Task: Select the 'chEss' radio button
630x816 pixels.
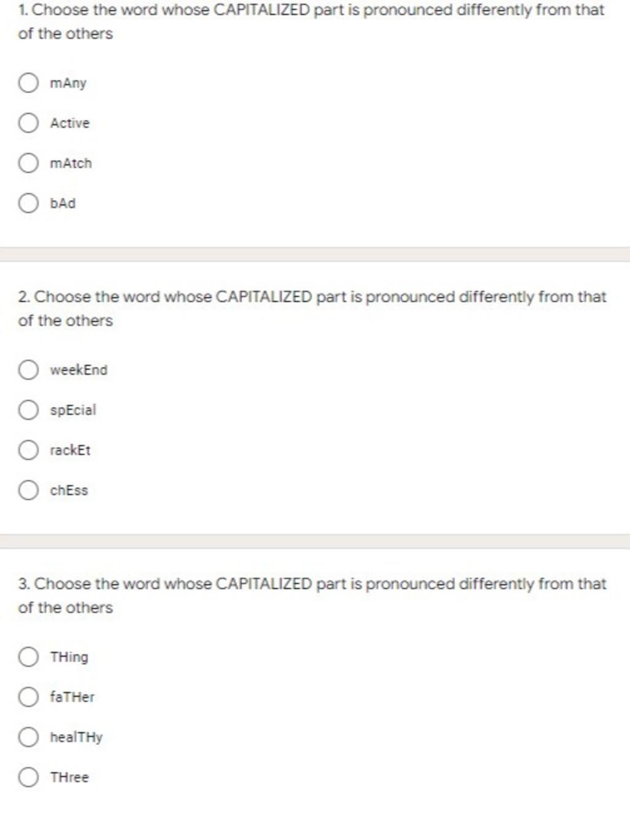Action: coord(28,490)
